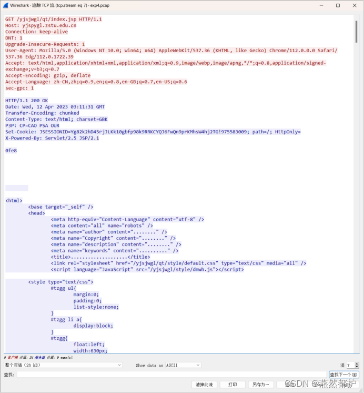Screen dimensions: 364x393
Task: Click the Content-Type: text/html; charset=GBK line
Action: tap(56, 119)
